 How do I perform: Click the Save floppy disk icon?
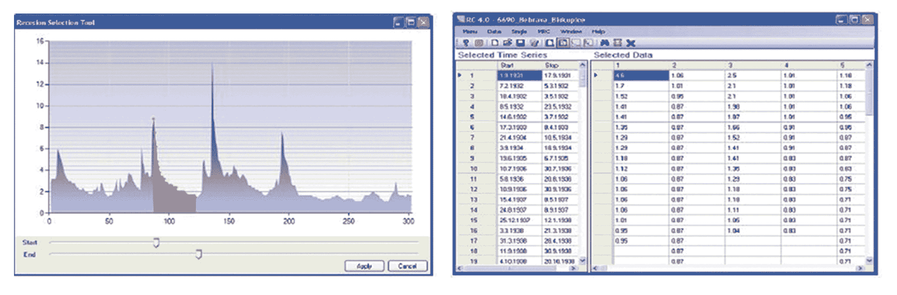click(x=521, y=43)
